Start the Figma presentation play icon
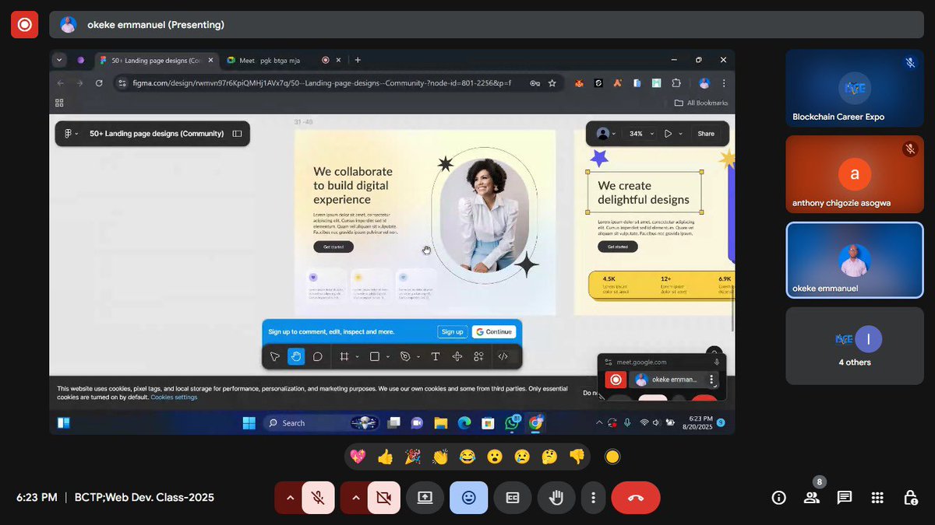935x525 pixels. 668,134
